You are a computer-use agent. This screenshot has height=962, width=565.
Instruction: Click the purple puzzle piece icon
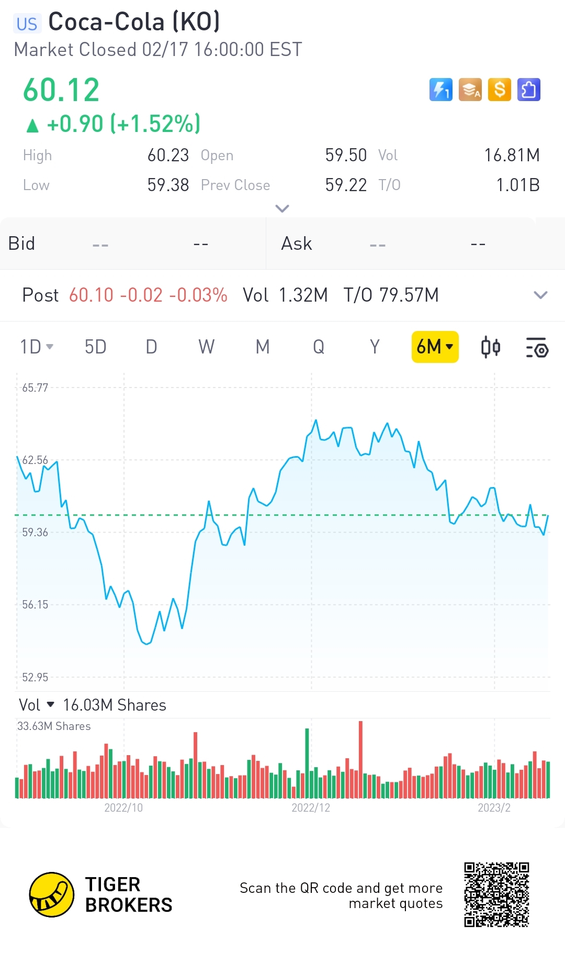click(x=528, y=90)
